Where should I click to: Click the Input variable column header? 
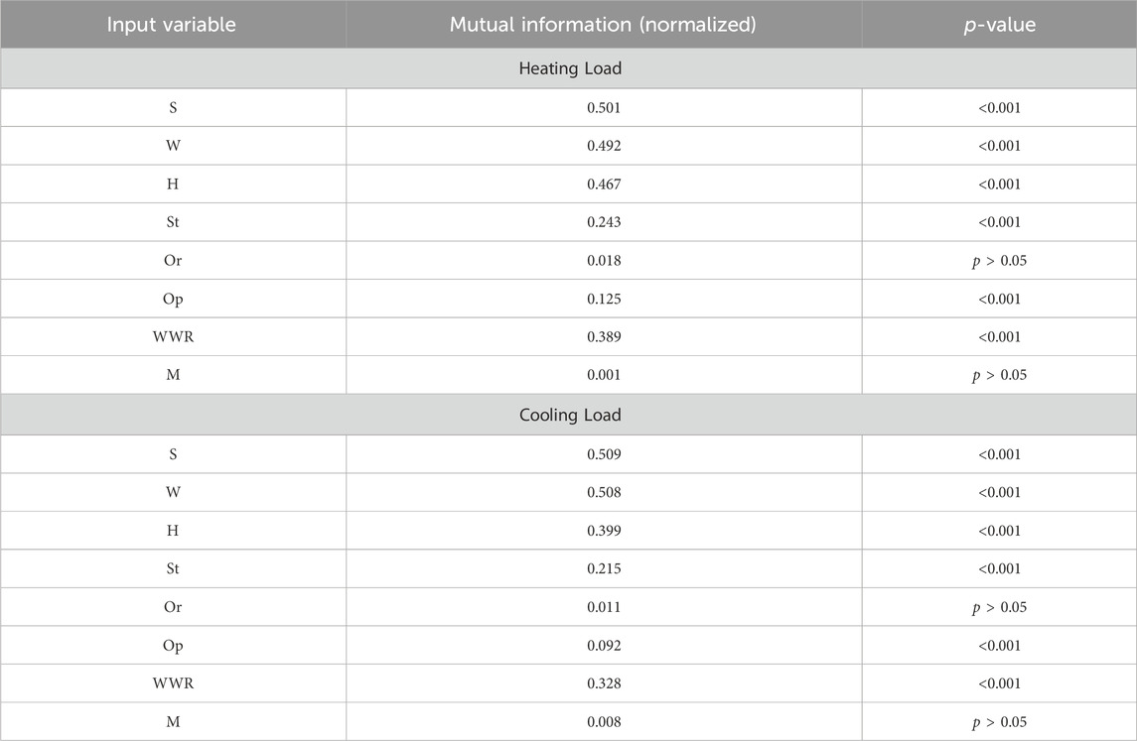pos(172,25)
